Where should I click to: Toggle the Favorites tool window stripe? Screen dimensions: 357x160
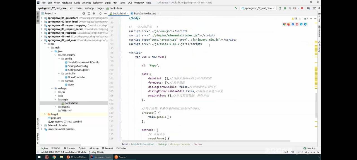38,138
